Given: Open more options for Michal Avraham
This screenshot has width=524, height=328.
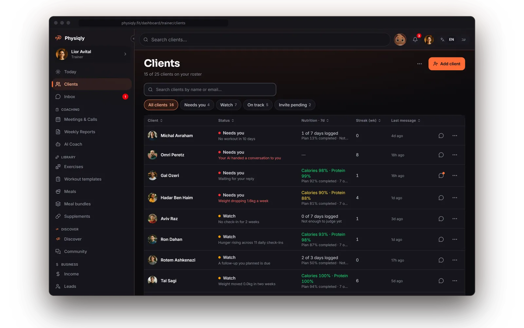Looking at the screenshot, I should (455, 135).
